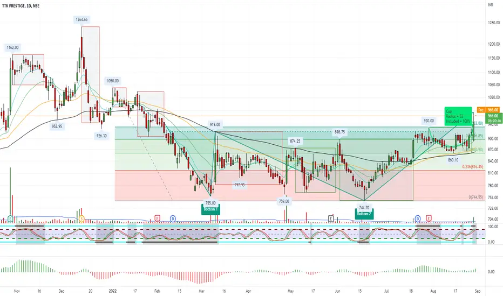Click the 1100.00 price axis tick
Image resolution: width=503 pixels, height=296 pixels.
tap(494, 72)
